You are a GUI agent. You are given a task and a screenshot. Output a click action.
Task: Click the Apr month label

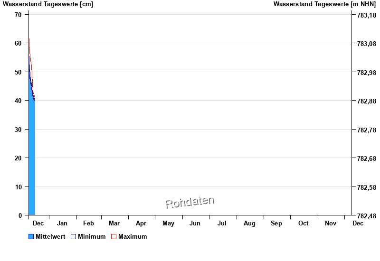pyautogui.click(x=141, y=224)
